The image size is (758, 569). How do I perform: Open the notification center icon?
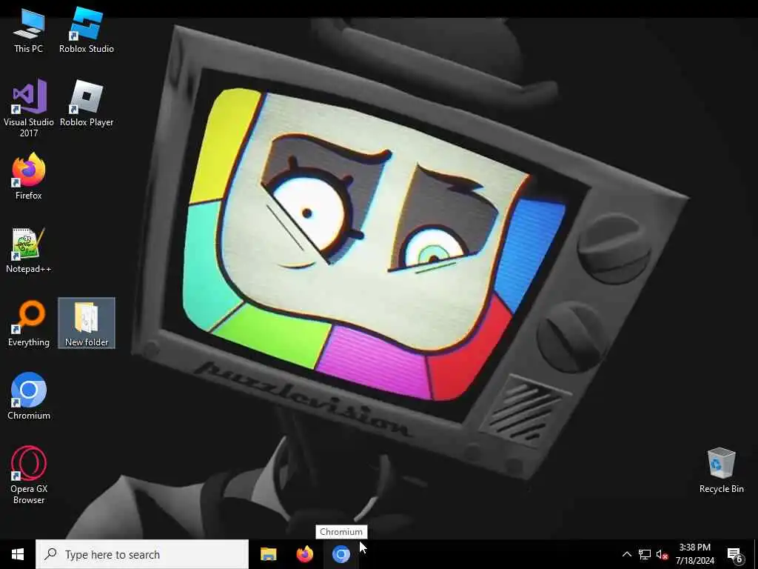tap(735, 554)
